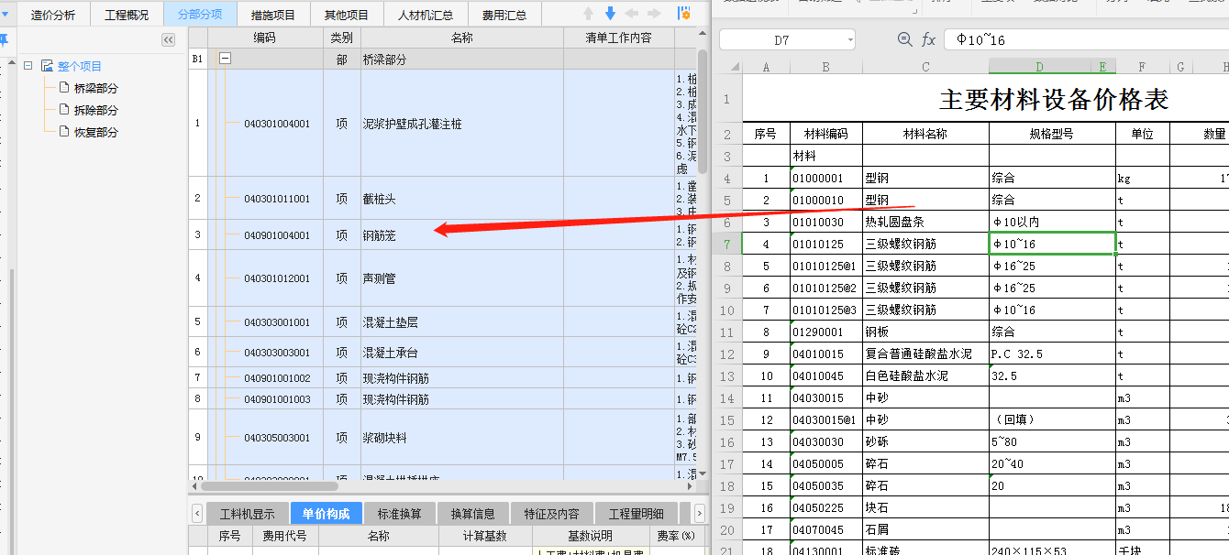Click the 清单工作内容 column header
This screenshot has width=1229, height=555.
(x=619, y=38)
